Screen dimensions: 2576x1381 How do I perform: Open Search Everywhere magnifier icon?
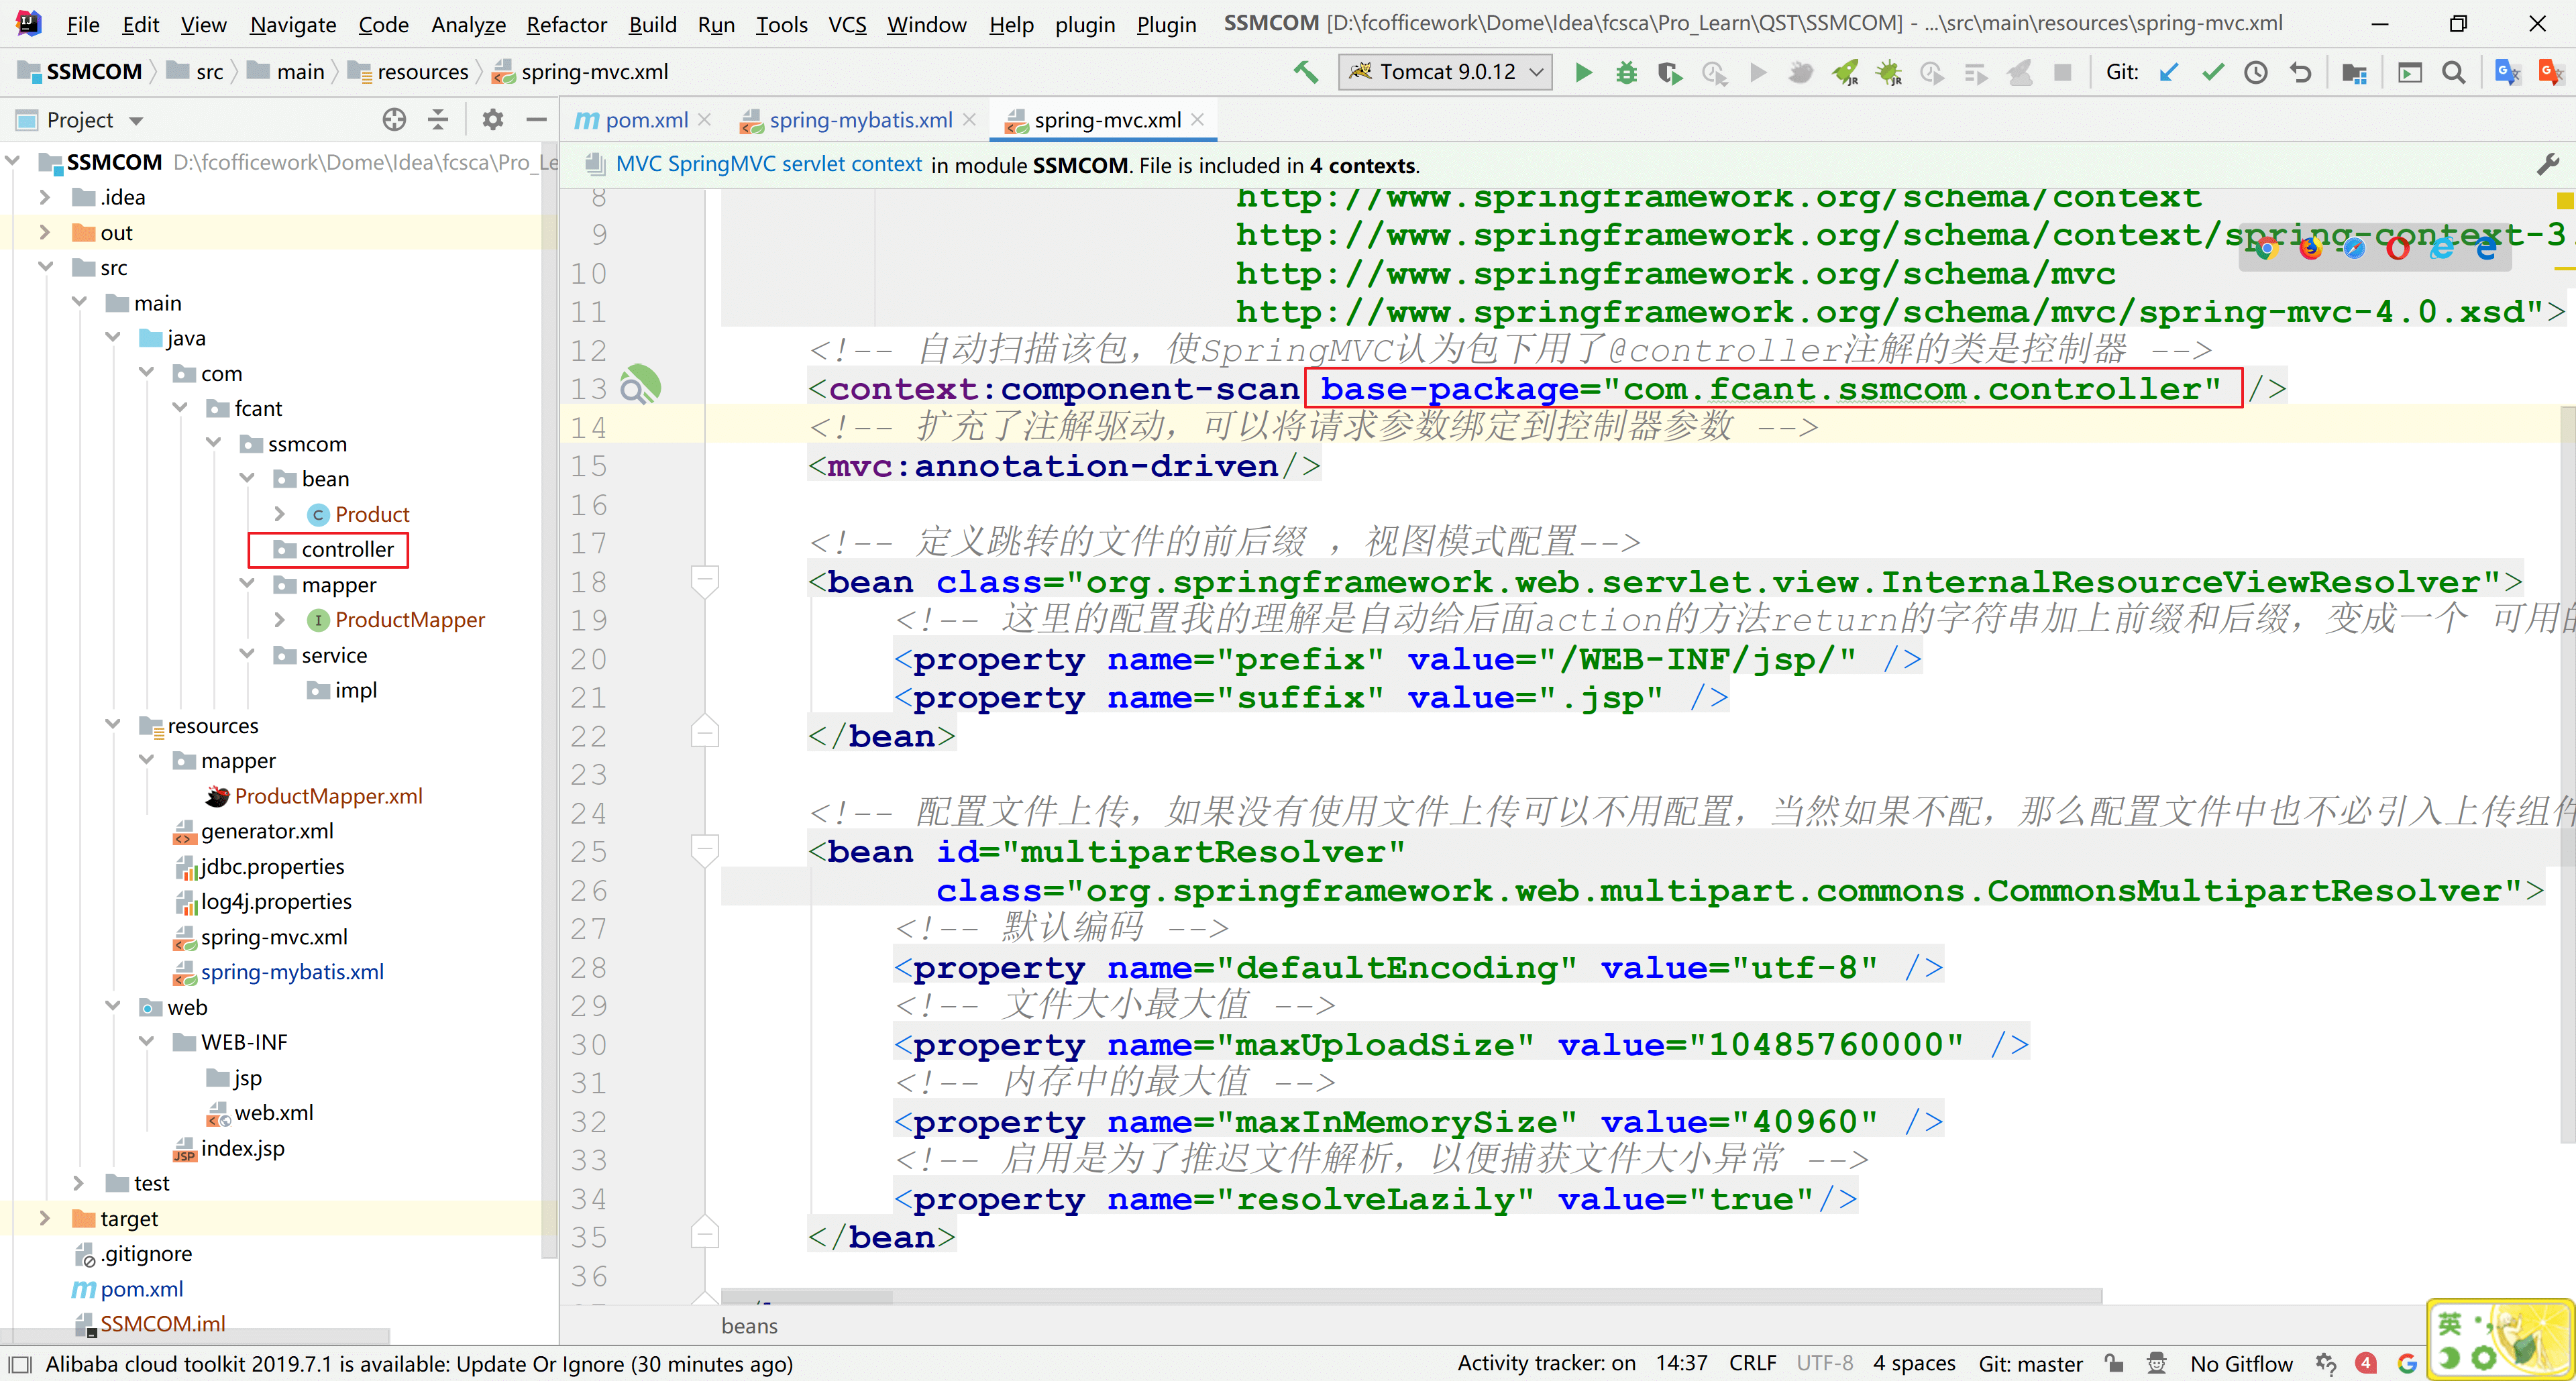coord(2453,72)
